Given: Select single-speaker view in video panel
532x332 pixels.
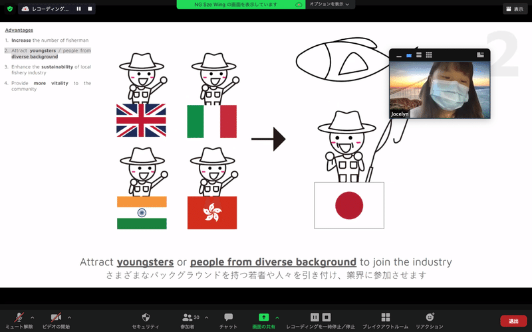Looking at the screenshot, I should tap(409, 55).
